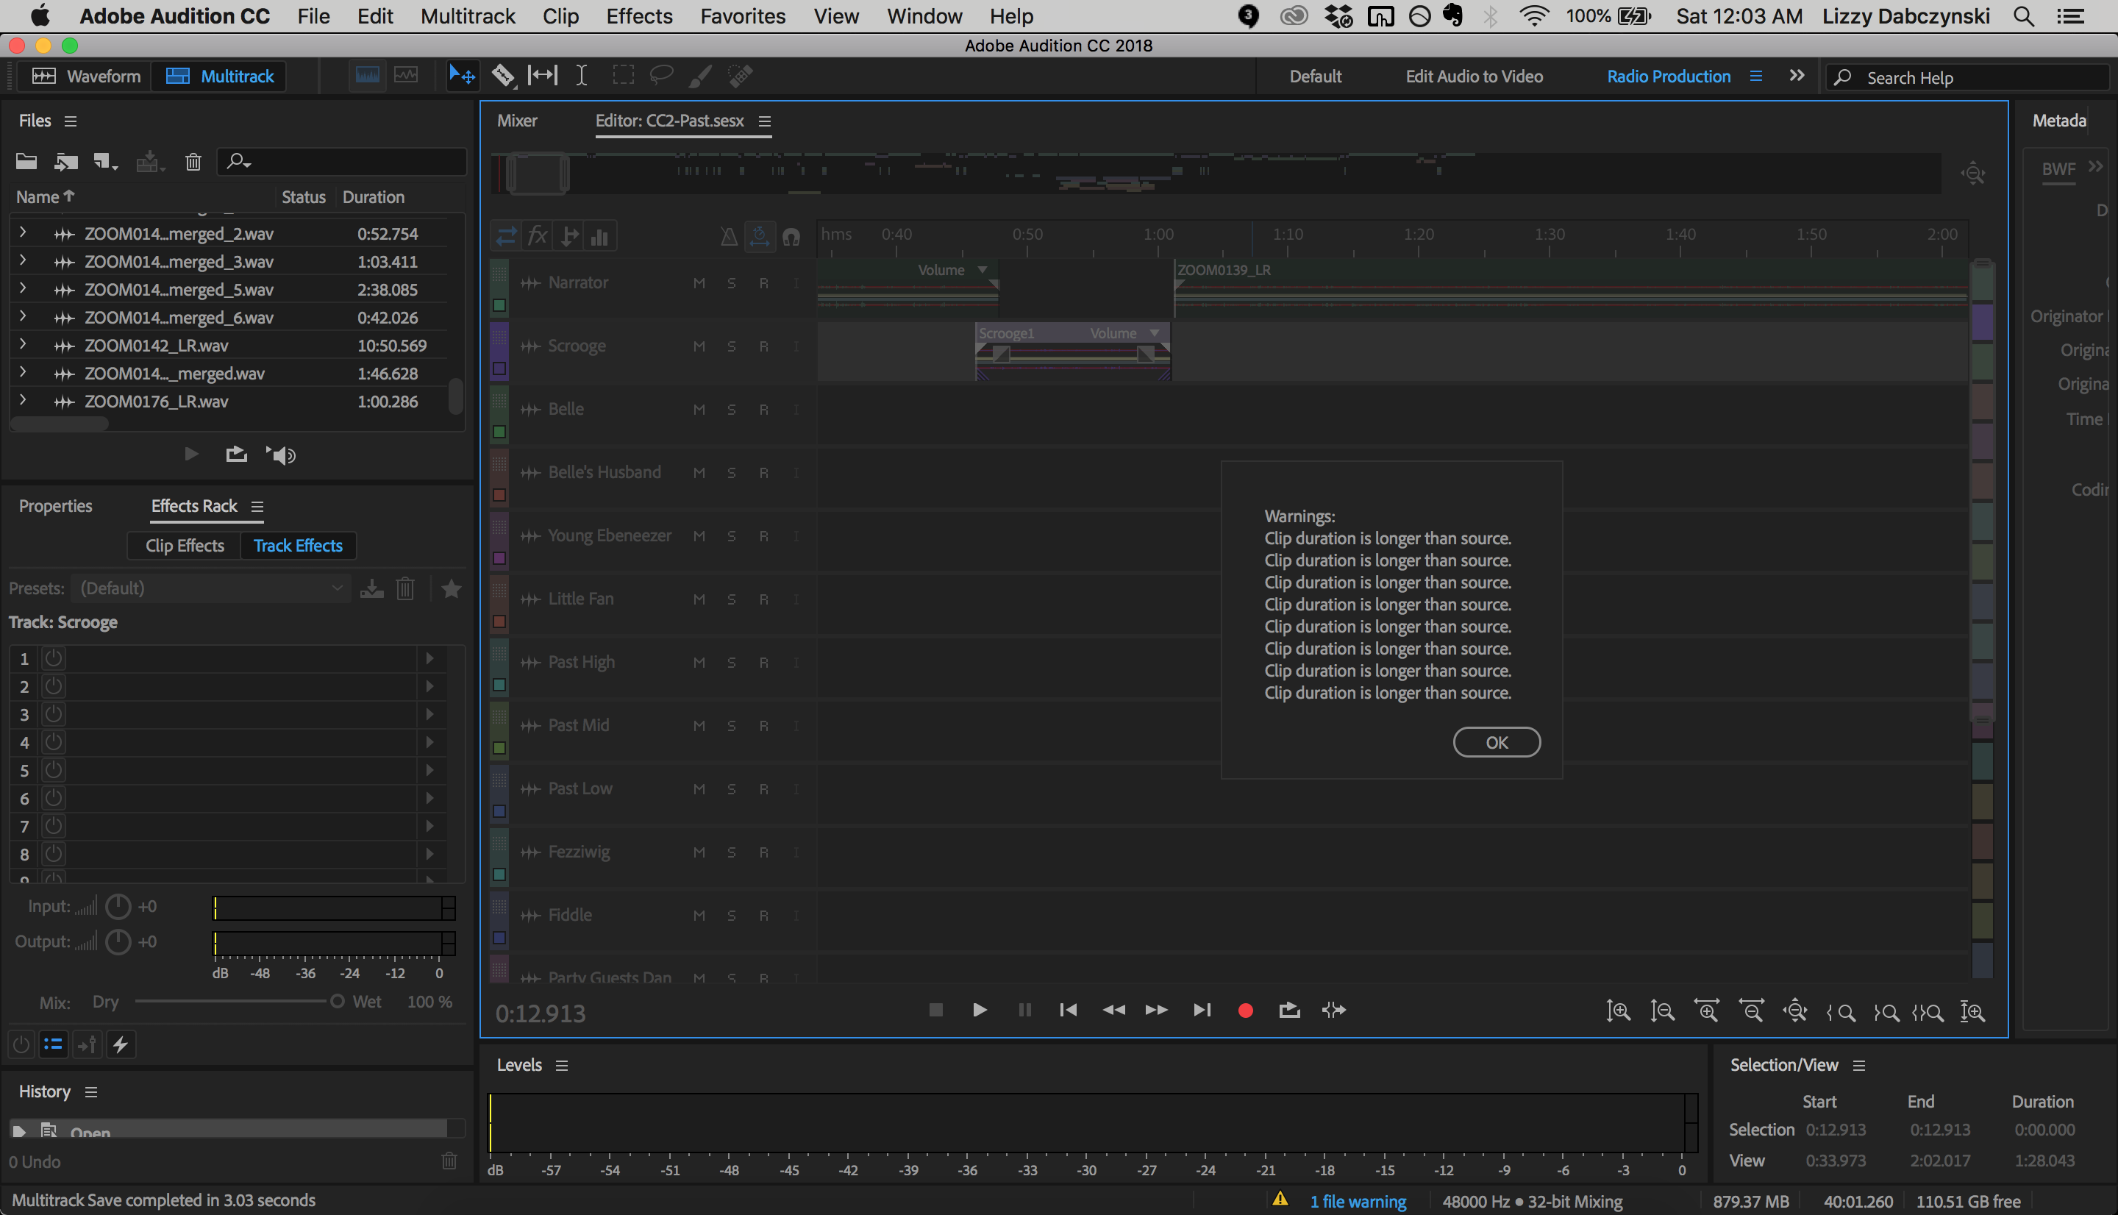Open the Effects menu

(x=639, y=16)
